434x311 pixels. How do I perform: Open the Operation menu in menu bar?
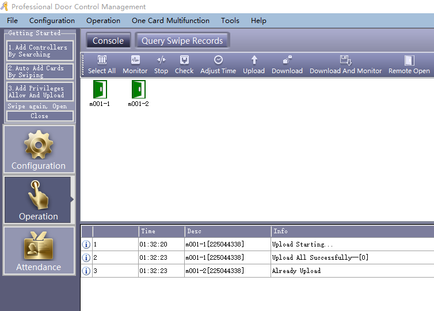[103, 21]
